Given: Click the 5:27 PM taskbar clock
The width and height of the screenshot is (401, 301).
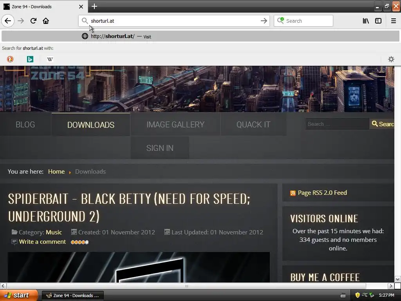Looking at the screenshot, I should tap(387, 296).
